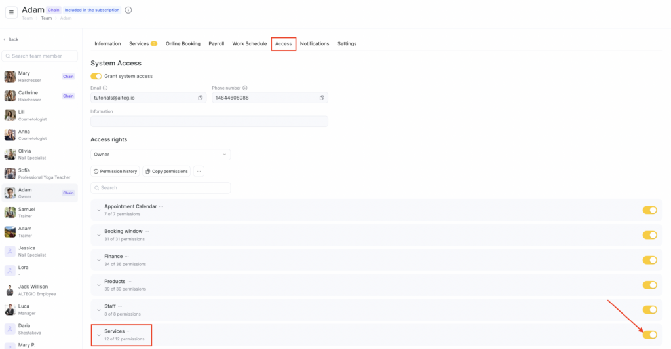The image size is (671, 349).
Task: Open the ellipsis menu beside Services permissions
Action: (129, 331)
